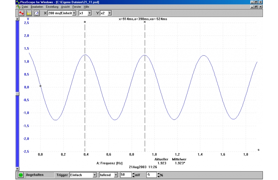Click the timestamp 21Aug2003 11:26
278x180 pixels.
coord(143,167)
